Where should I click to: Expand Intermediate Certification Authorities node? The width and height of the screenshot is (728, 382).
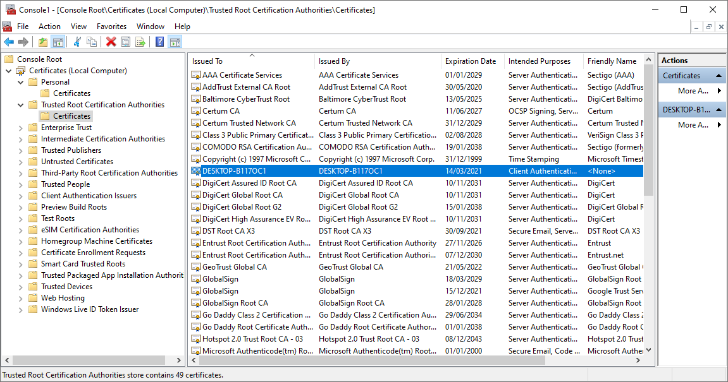point(20,139)
